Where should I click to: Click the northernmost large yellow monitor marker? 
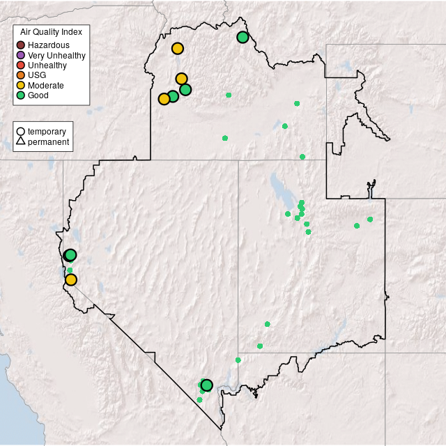(178, 48)
